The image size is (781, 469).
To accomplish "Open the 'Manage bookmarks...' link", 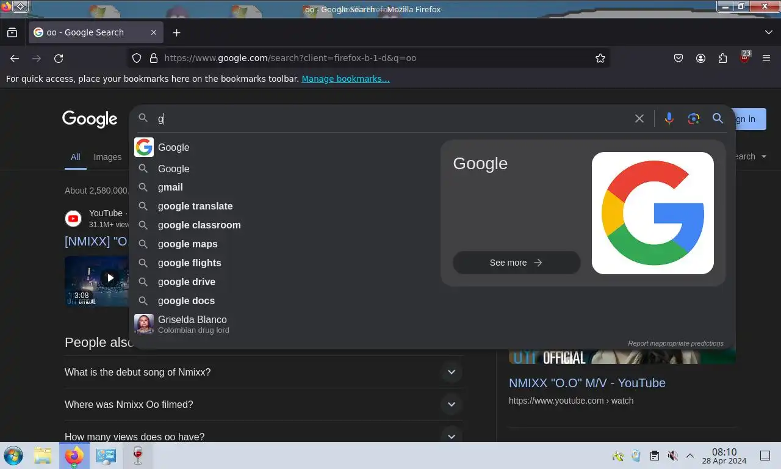I will coord(345,79).
